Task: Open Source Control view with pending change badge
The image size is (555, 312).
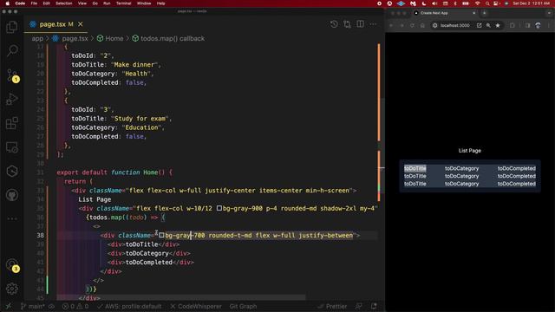Action: pyautogui.click(x=13, y=75)
